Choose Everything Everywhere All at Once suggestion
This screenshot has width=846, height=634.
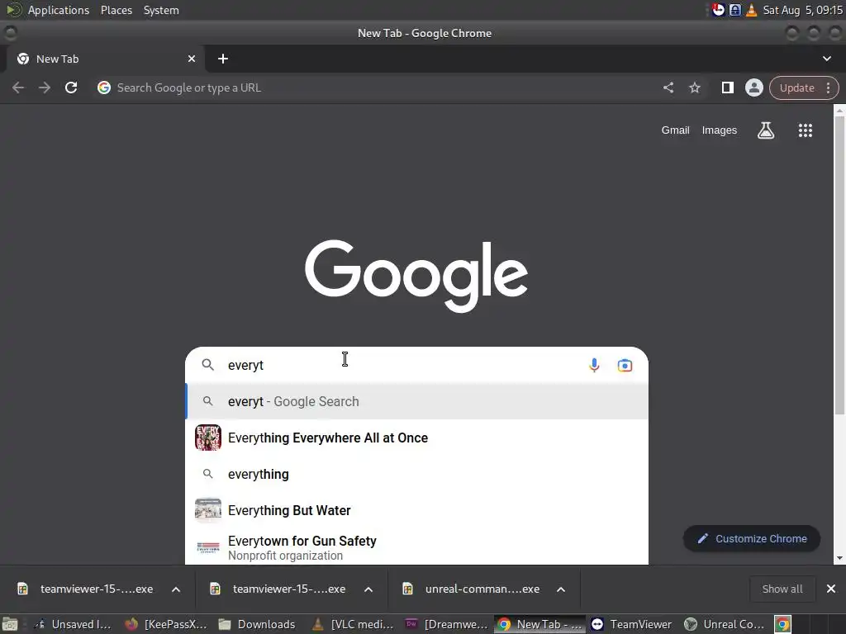tap(416, 438)
